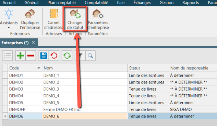Click the Statut column header
The width and height of the screenshot is (217, 126).
click(148, 68)
